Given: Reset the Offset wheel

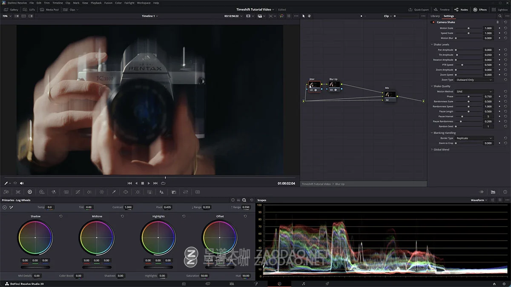Looking at the screenshot, I should coord(245,216).
